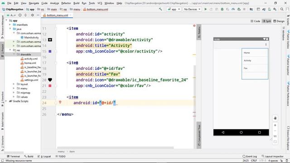Toggle the Resource Manager side tab
The width and height of the screenshot is (290, 163).
pos(2,27)
